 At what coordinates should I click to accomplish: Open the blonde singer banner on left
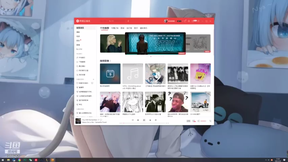[x=112, y=44]
